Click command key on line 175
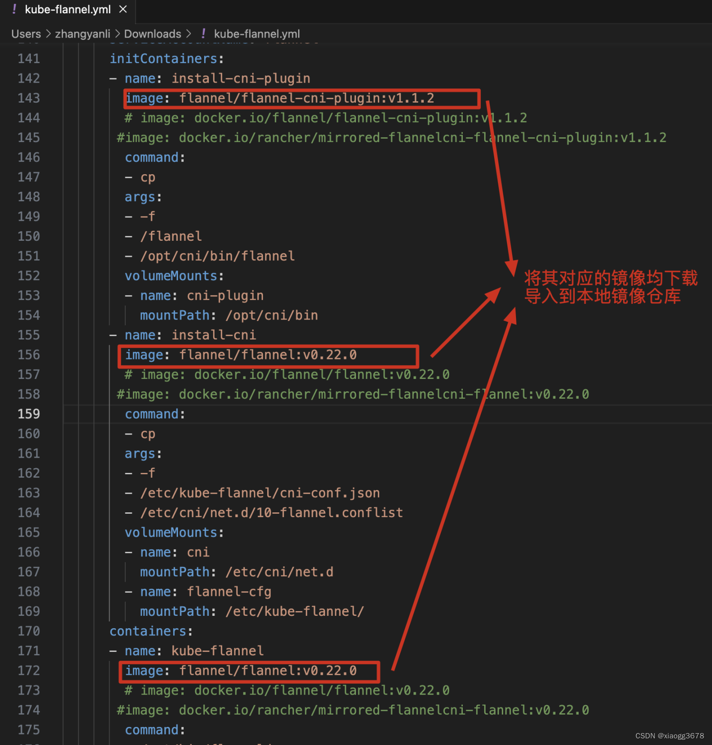The image size is (712, 745). [152, 730]
